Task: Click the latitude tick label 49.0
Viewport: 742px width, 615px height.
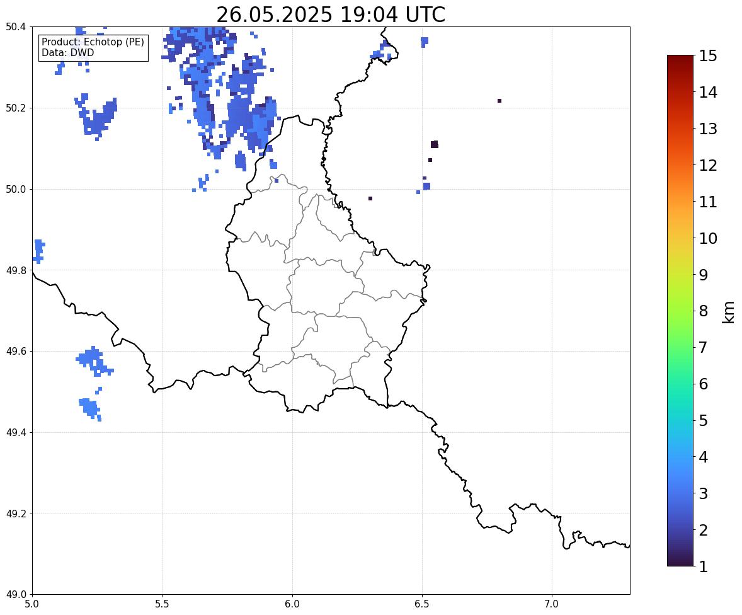Action: [16, 595]
